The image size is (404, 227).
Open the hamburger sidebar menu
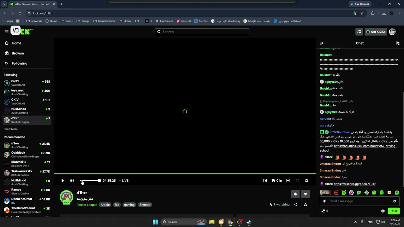coord(7,32)
